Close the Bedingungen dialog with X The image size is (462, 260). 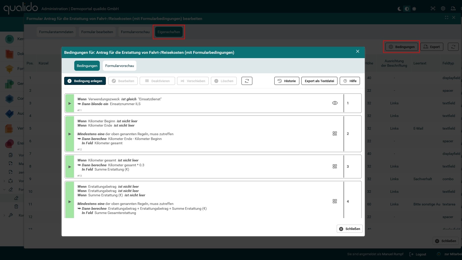(x=358, y=51)
